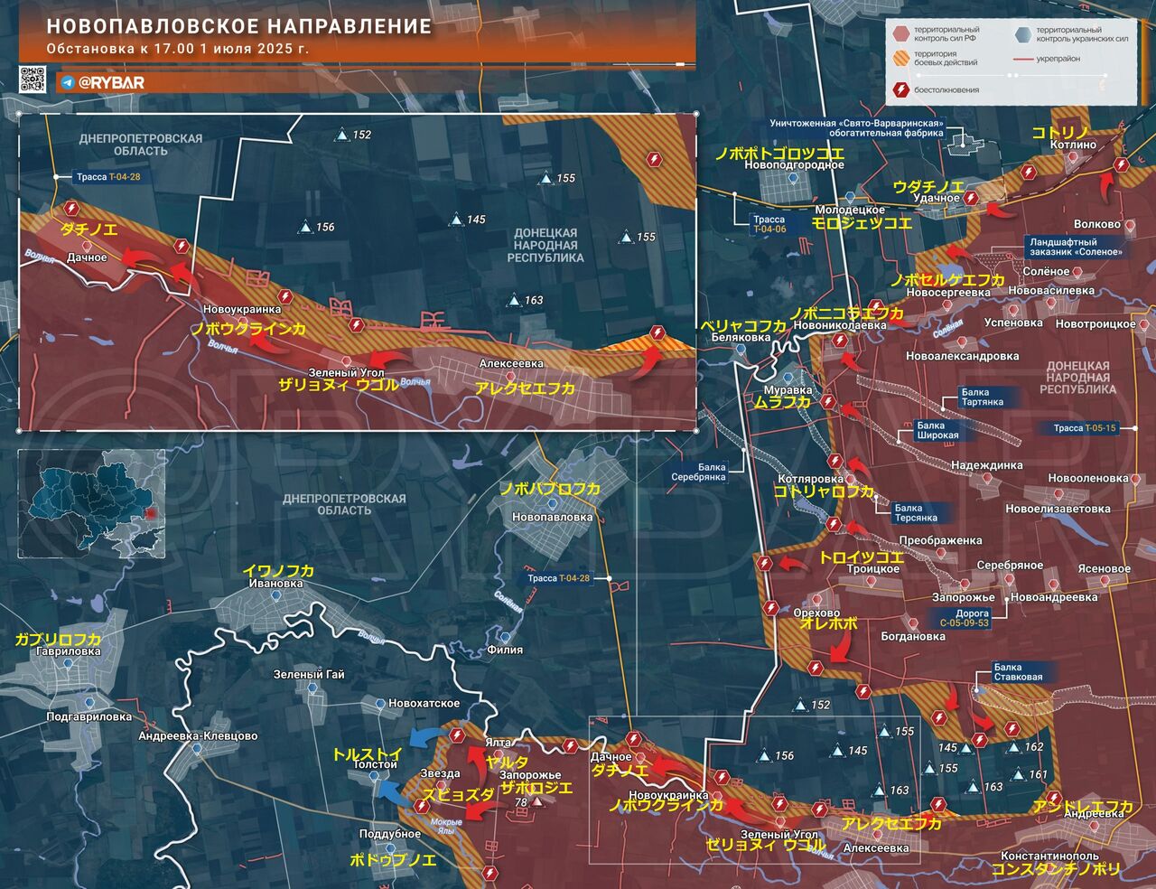Screen dimensions: 1156x889
Task: Click the date line Обстановка к 17.00 1 июля 2025
Action: [x=178, y=49]
